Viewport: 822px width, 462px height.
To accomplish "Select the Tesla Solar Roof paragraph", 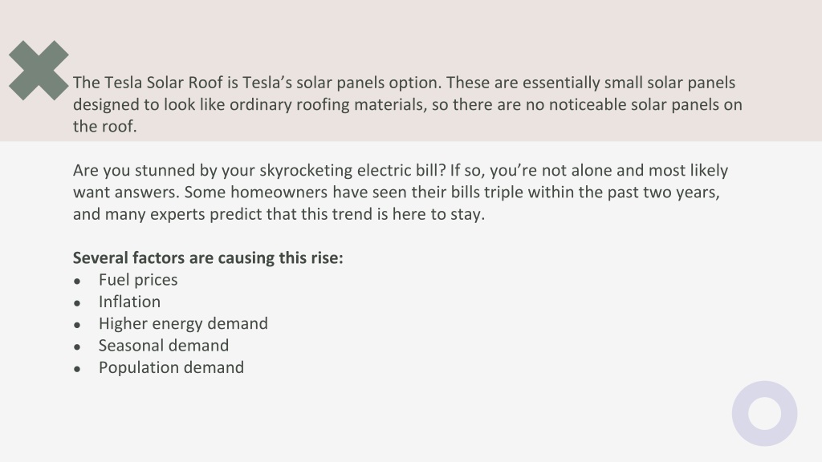I will (407, 104).
